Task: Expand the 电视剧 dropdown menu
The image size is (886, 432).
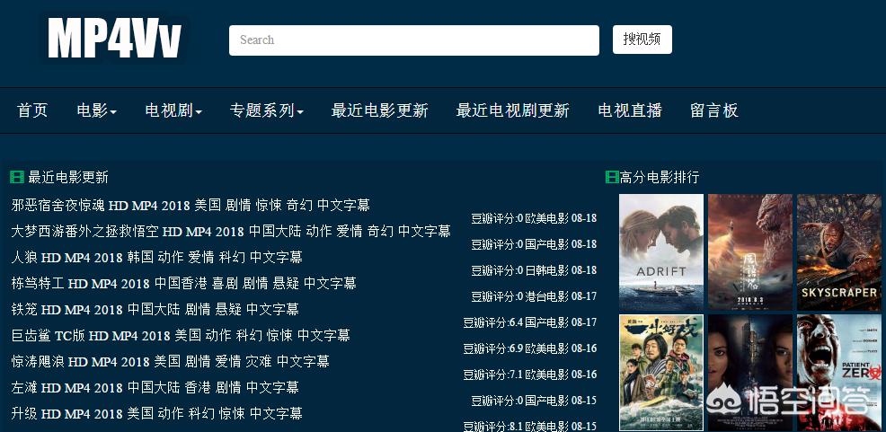Action: 173,110
